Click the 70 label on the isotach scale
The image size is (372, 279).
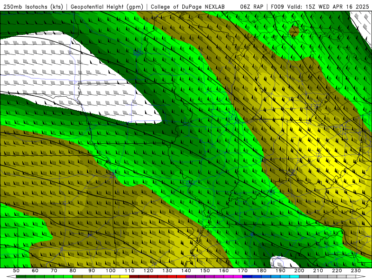coord(54,271)
